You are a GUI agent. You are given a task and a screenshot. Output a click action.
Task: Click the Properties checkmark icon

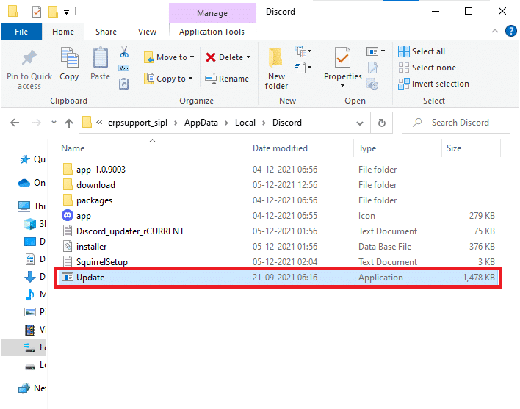(342, 58)
